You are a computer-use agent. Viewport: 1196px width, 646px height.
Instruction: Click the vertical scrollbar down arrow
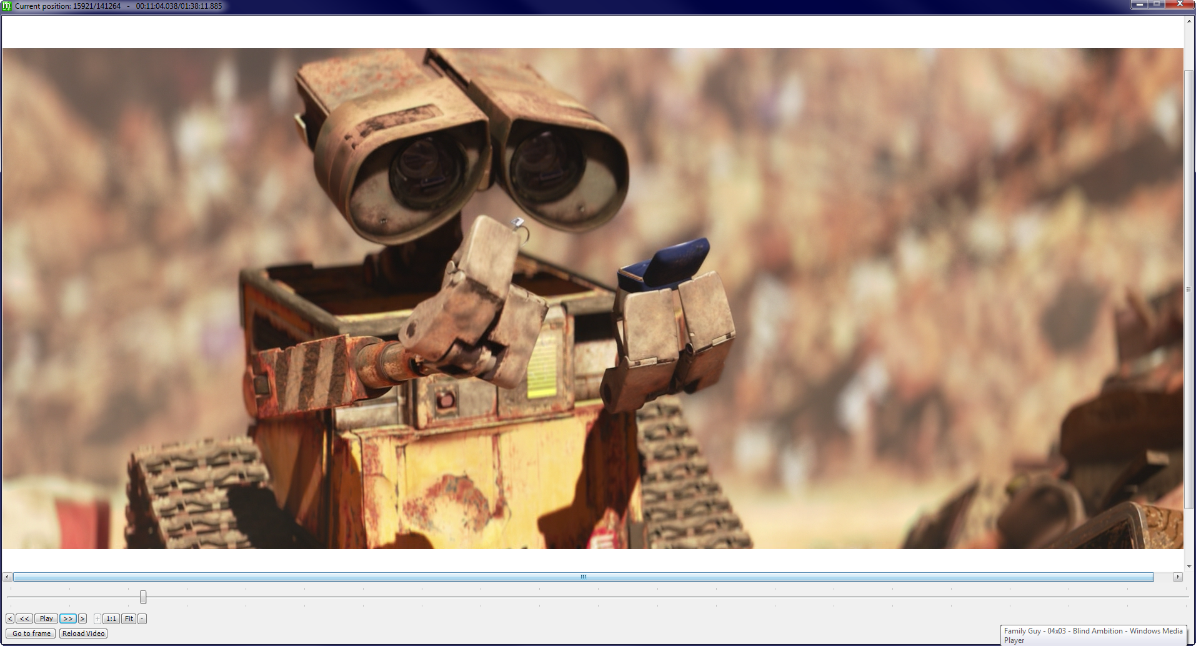[x=1189, y=566]
